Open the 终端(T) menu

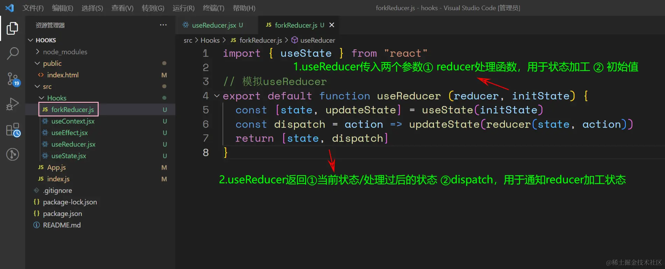(213, 8)
